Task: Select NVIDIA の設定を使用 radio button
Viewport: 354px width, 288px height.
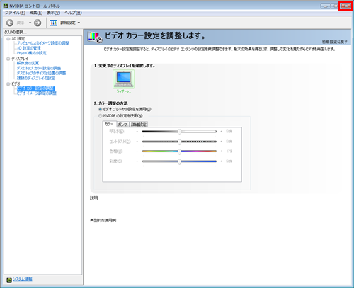Action: point(101,116)
